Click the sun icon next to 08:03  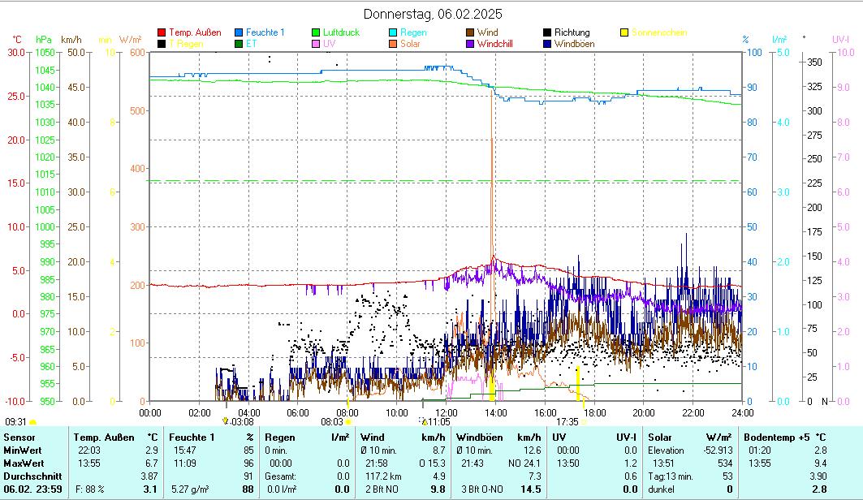(348, 422)
